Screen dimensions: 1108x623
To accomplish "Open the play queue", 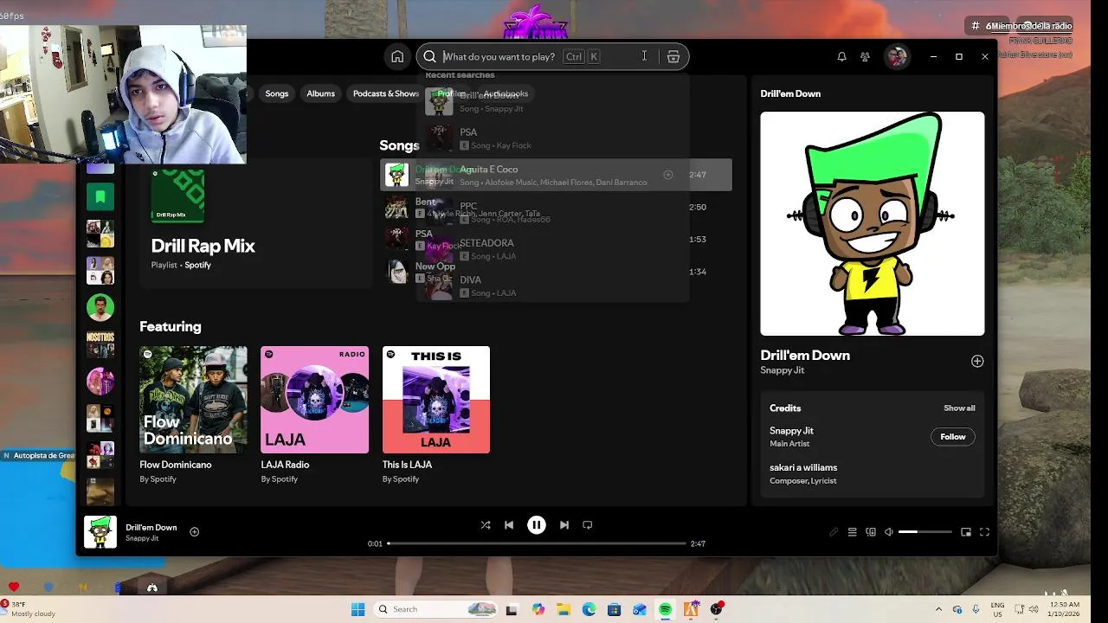I will coord(853,532).
